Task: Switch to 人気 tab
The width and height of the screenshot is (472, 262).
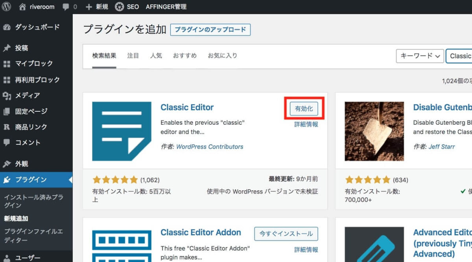Action: tap(156, 56)
